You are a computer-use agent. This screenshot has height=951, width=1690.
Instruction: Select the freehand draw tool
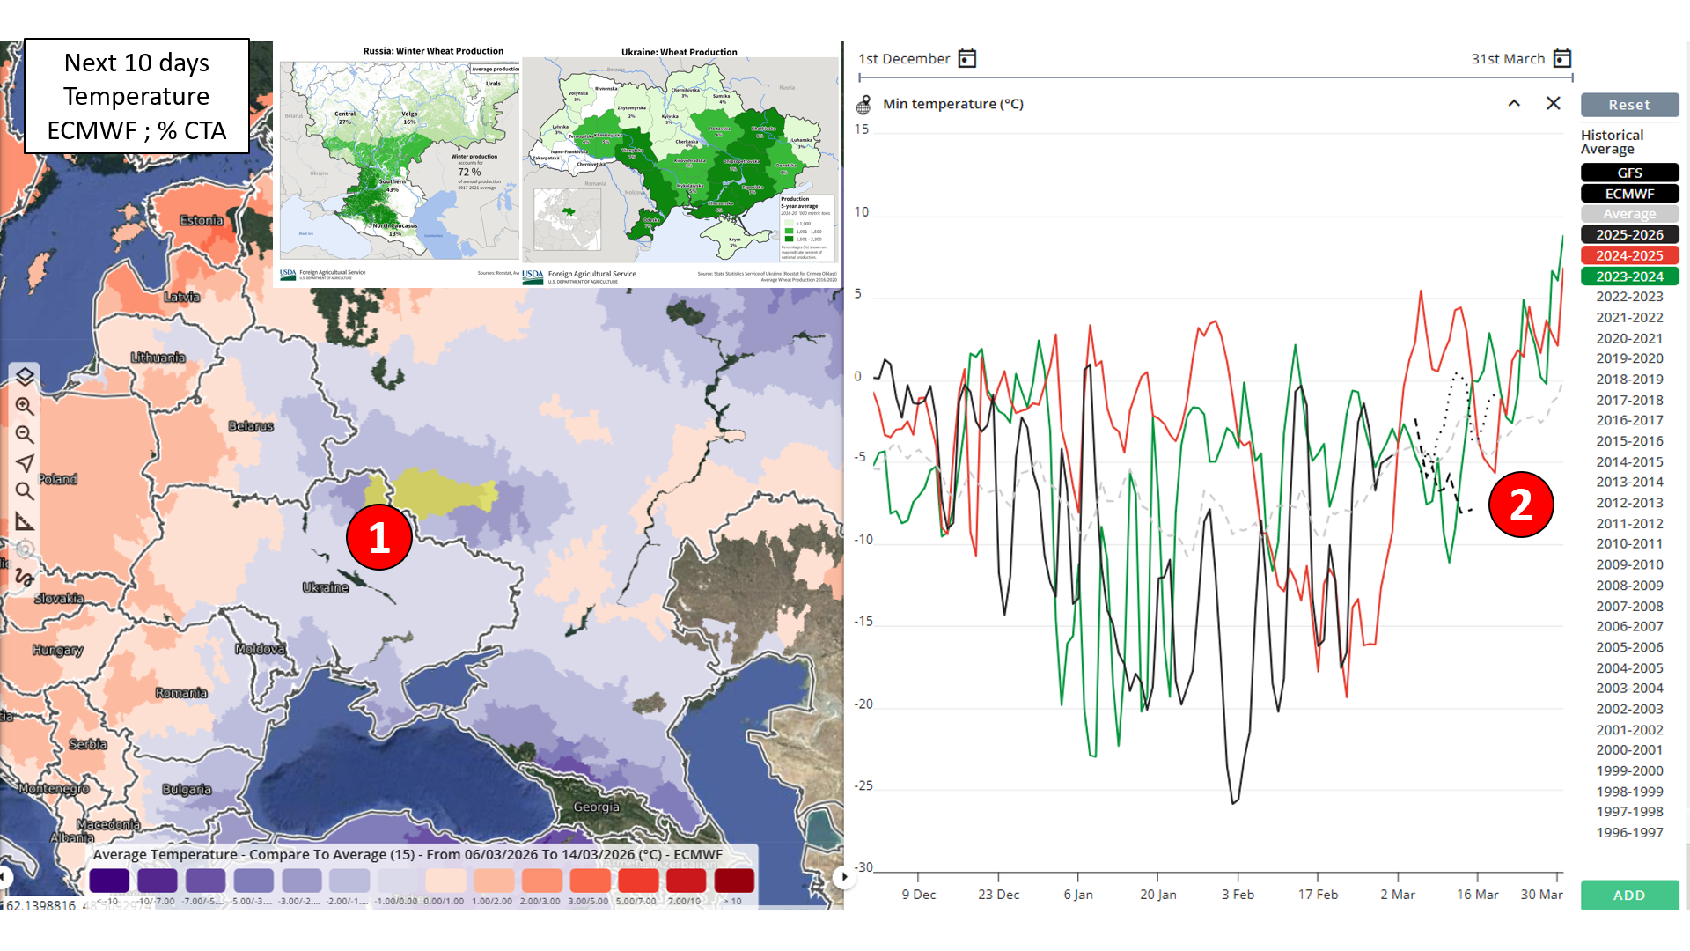click(x=25, y=578)
